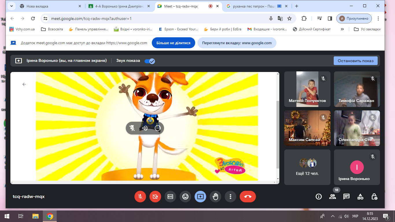Open Epson - Exceed Your bookmark
This screenshot has width=395, height=222.
point(178,29)
